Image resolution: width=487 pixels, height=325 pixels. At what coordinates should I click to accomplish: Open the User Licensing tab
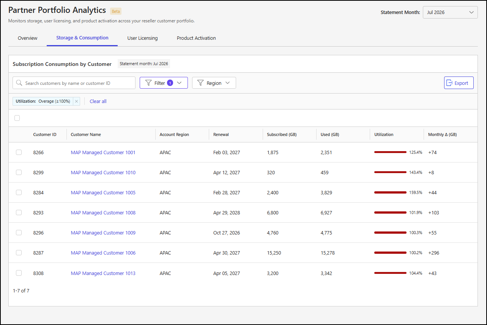[x=142, y=38]
